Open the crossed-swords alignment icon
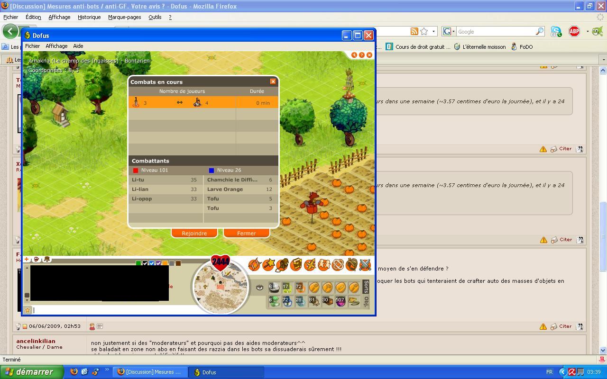Viewport: 607px width, 379px height. point(365,264)
